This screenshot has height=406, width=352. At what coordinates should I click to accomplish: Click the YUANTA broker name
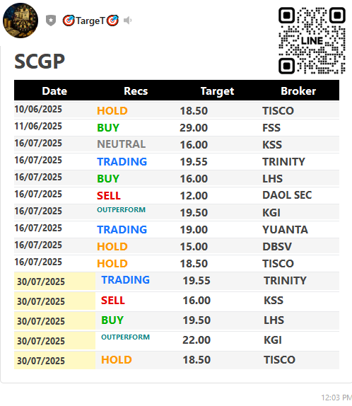pos(286,230)
